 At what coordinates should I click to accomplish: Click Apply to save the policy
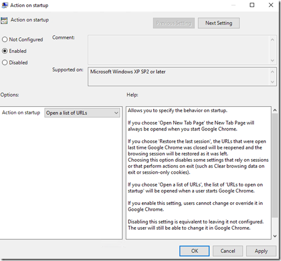tap(261, 251)
